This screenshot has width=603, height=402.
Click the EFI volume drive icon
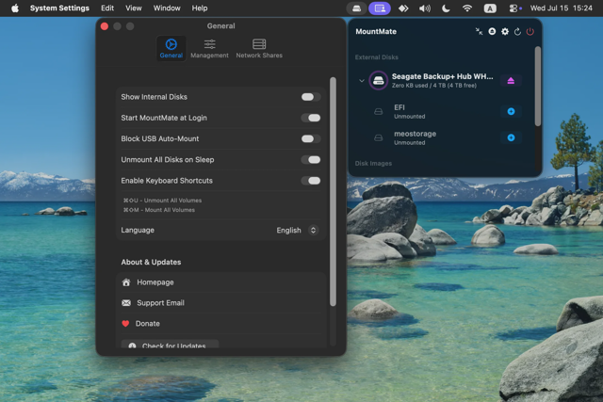click(379, 111)
